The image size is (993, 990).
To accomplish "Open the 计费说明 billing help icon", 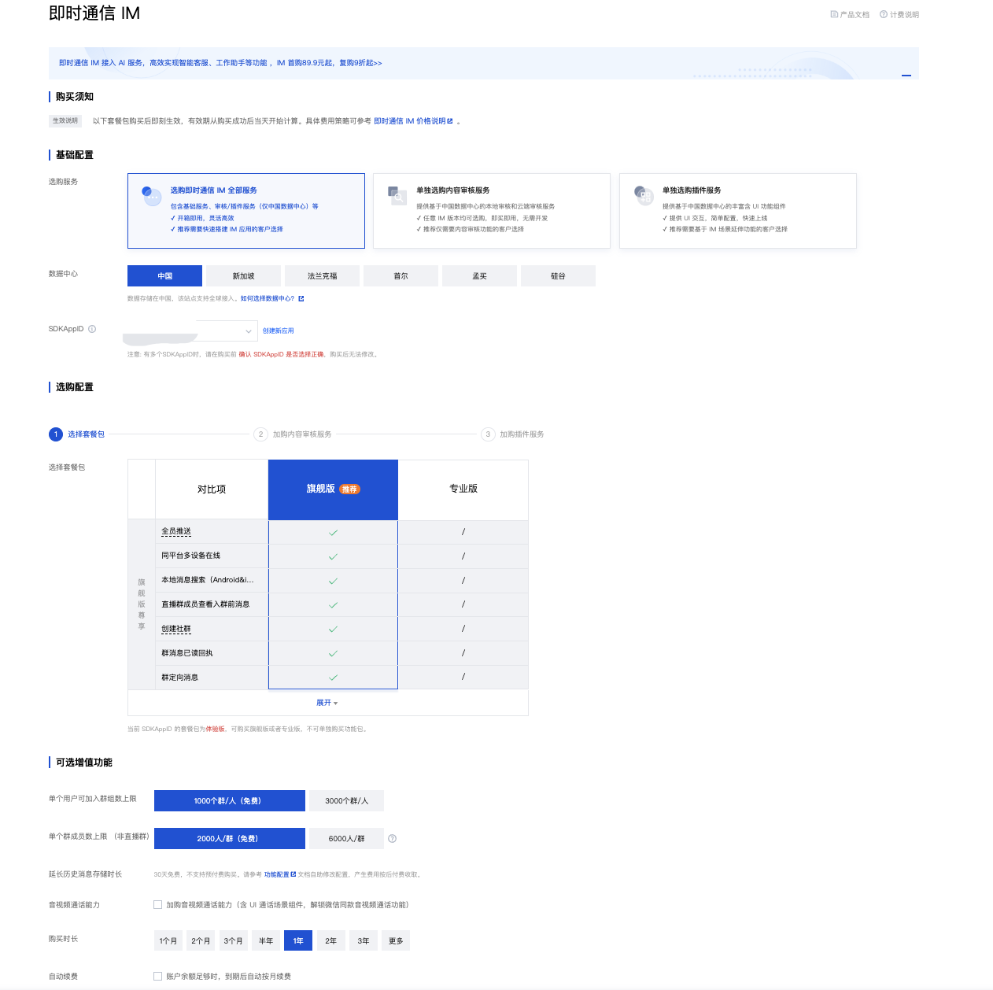I will pyautogui.click(x=884, y=15).
